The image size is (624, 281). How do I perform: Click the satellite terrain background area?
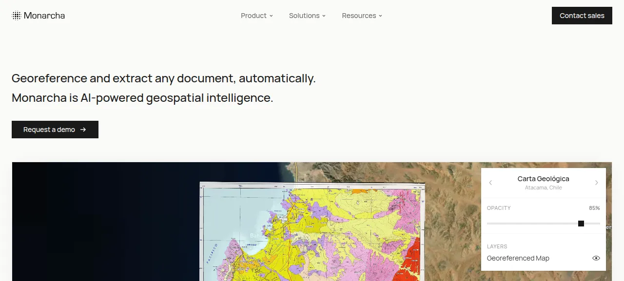pos(453,224)
